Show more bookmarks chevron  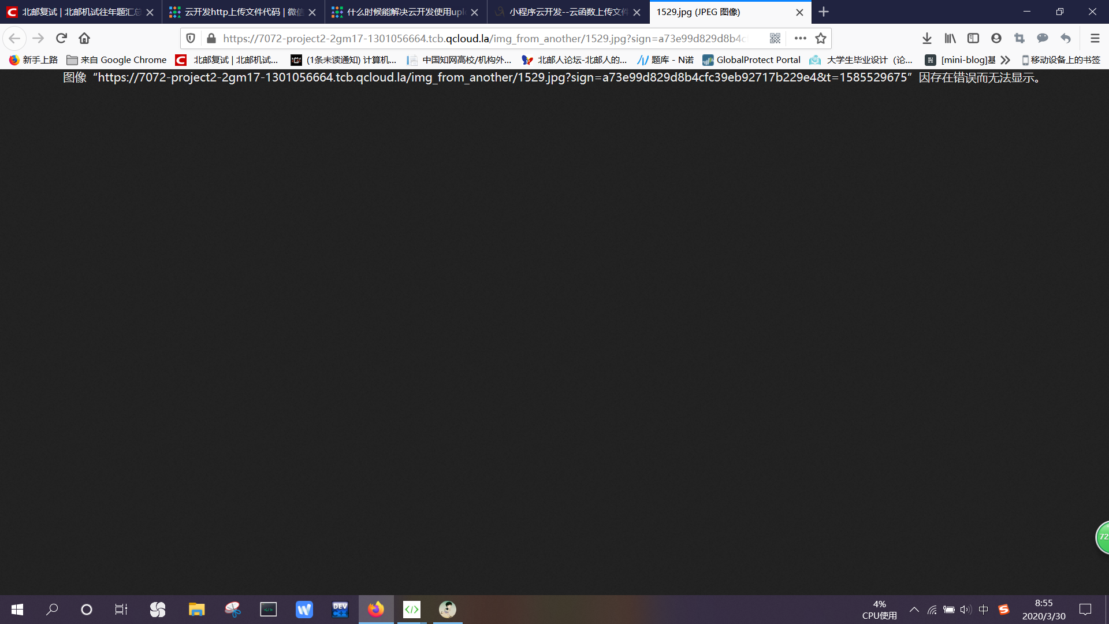[x=1005, y=60]
